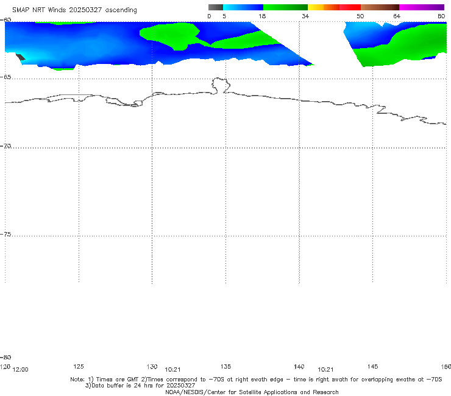Click the color bar label '5'

(x=224, y=16)
